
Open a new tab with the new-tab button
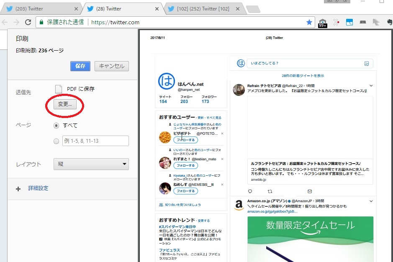253,9
